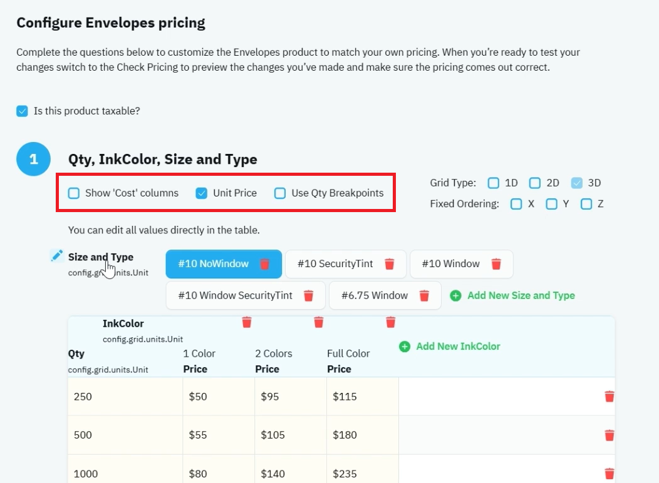Edit the 500 quantity cell

tap(125, 435)
